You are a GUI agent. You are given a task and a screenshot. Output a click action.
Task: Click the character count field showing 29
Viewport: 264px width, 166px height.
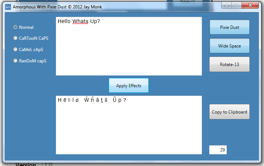[x=218, y=150]
